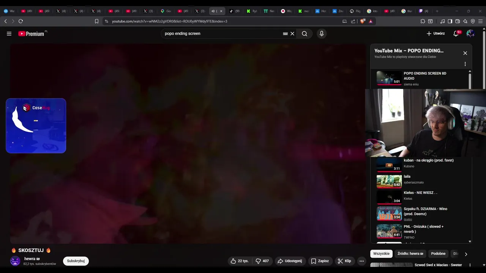Create a clip with Klip
The image size is (486, 273).
tap(344, 261)
